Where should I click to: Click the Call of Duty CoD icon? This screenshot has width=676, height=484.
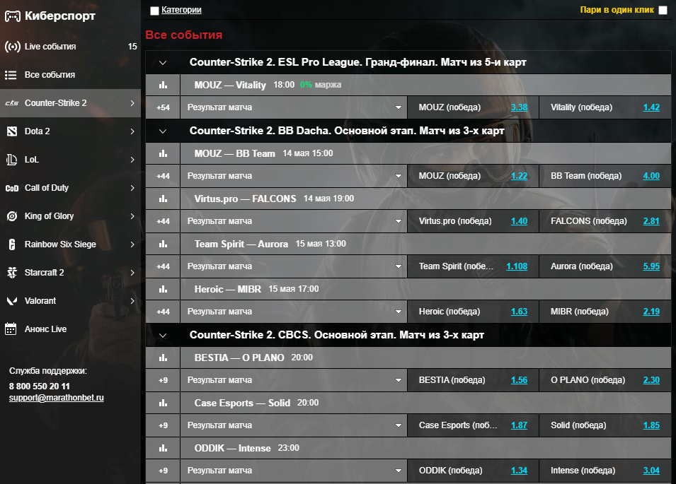click(11, 188)
